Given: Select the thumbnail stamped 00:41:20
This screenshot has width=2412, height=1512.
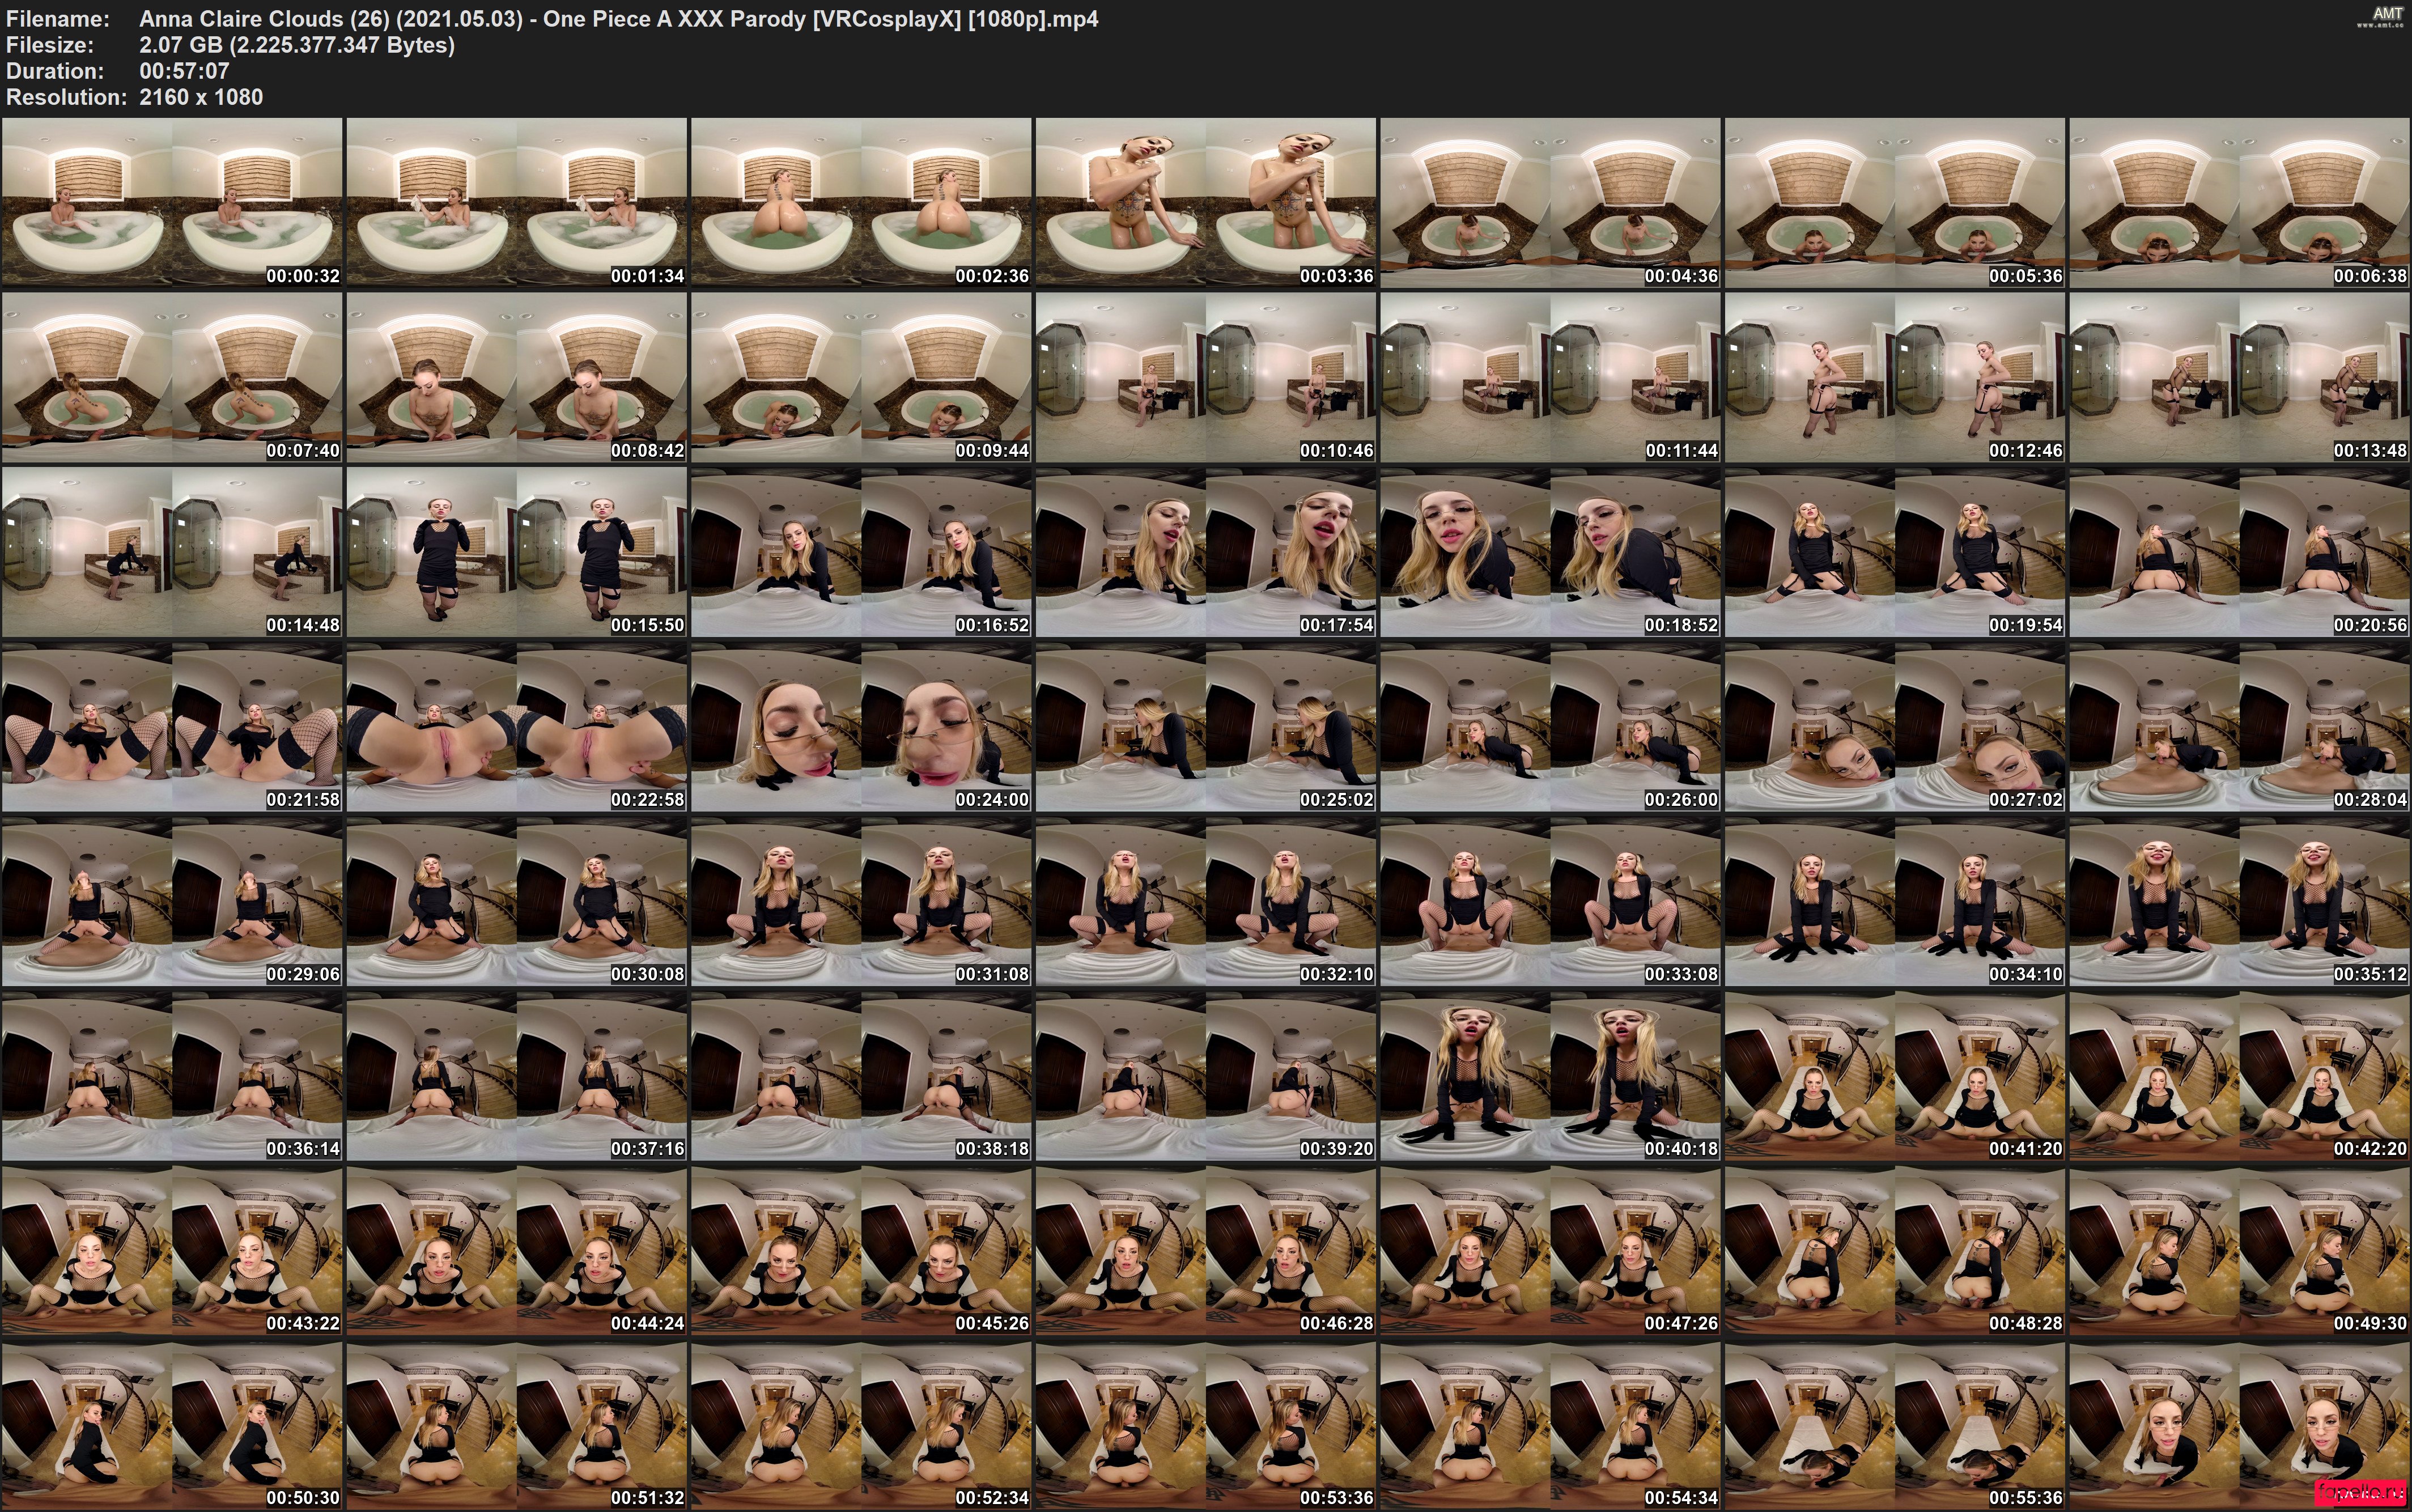Looking at the screenshot, I should click(x=1894, y=1076).
